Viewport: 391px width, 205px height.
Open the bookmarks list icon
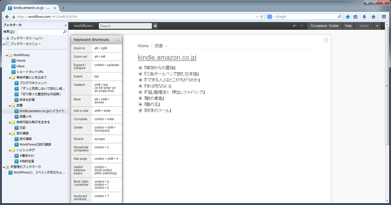coord(355,17)
